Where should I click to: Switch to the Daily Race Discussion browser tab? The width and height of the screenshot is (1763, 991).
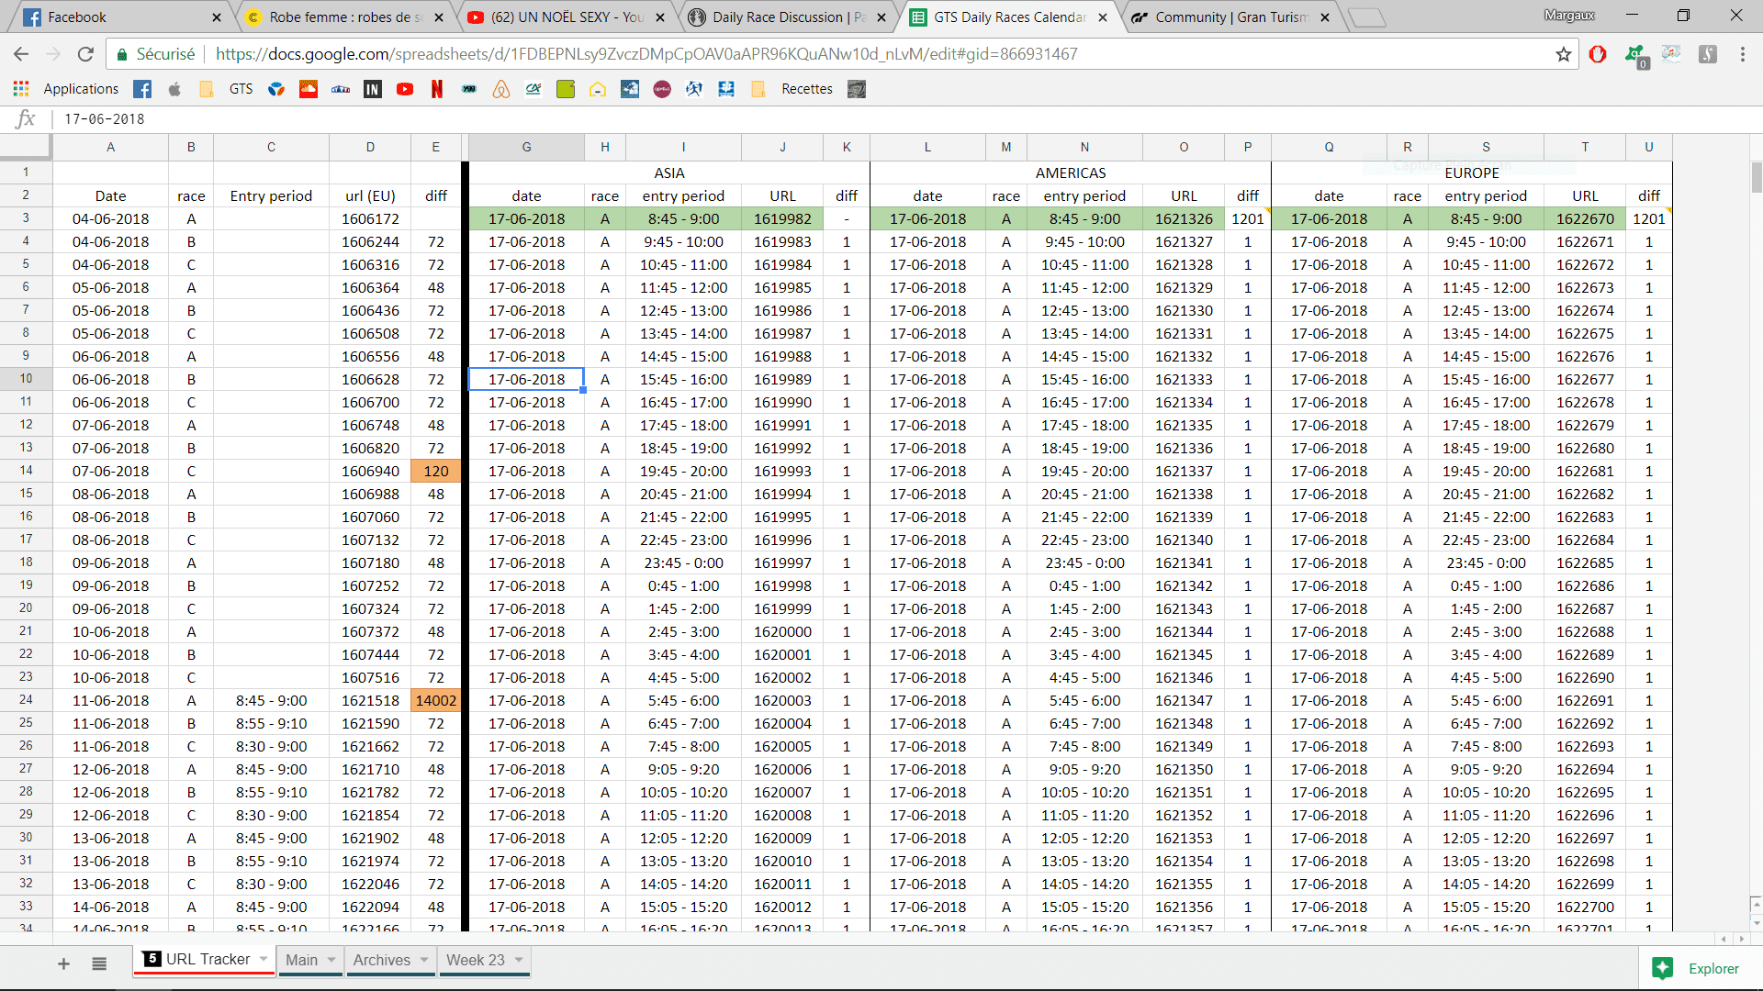click(790, 17)
